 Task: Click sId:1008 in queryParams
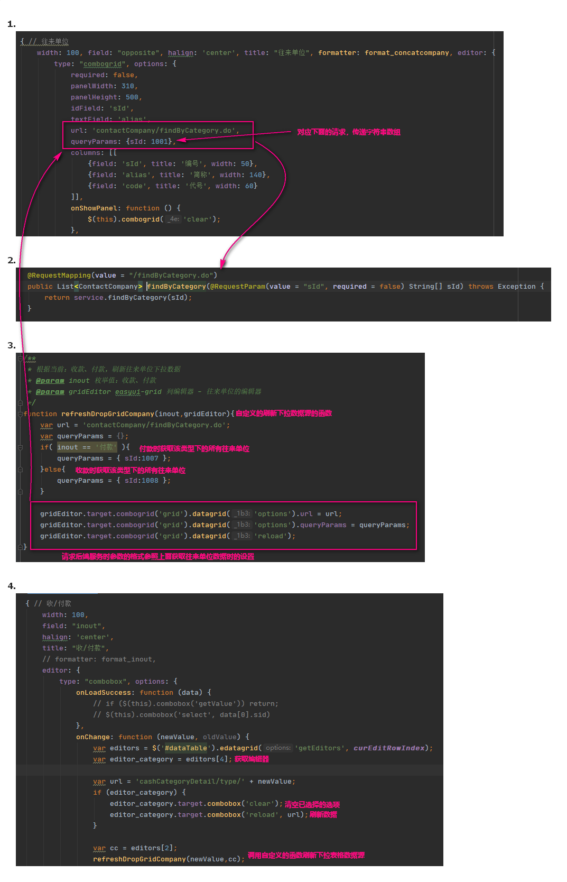point(142,480)
